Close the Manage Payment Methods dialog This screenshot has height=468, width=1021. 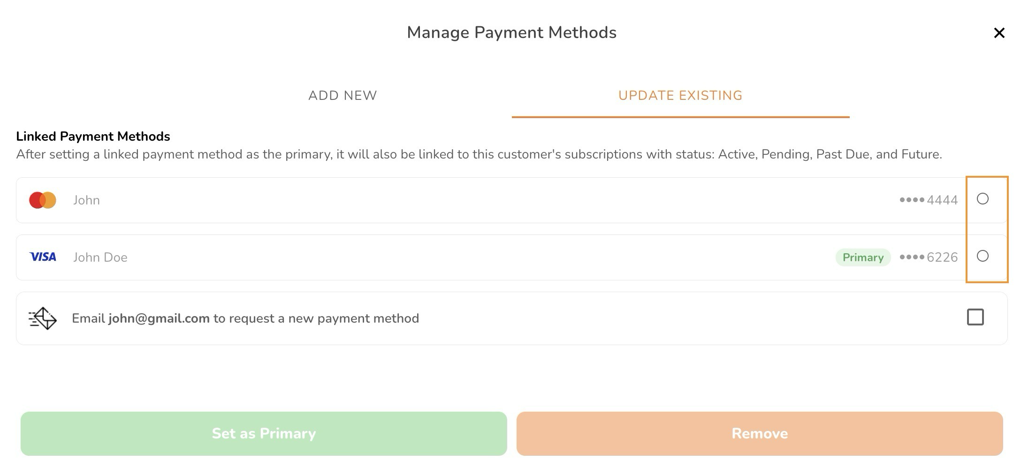[999, 33]
